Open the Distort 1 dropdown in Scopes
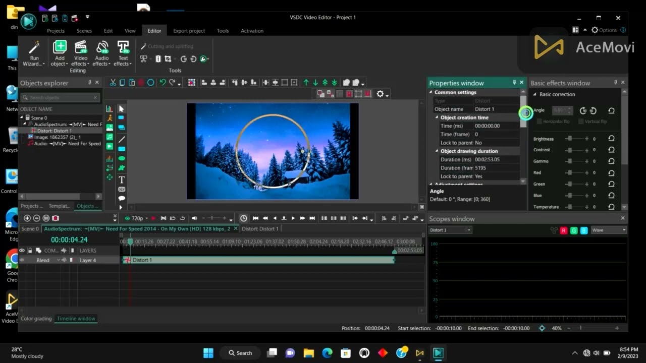This screenshot has width=646, height=363. point(450,230)
